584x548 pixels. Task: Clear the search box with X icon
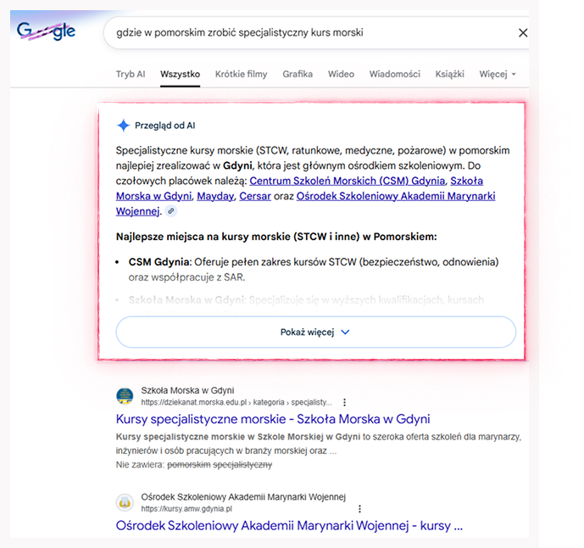pos(522,33)
